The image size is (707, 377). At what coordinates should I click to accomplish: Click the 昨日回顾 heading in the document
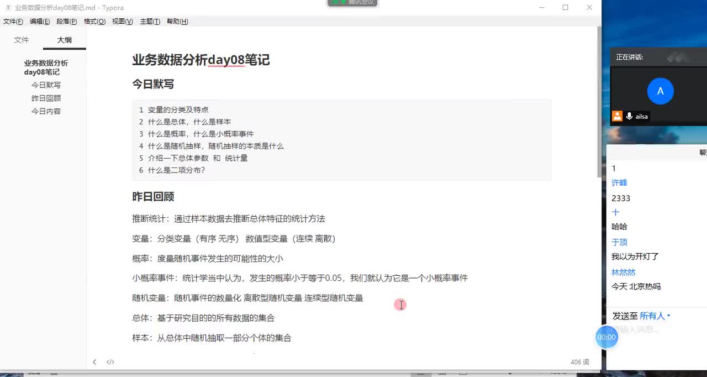tap(153, 196)
